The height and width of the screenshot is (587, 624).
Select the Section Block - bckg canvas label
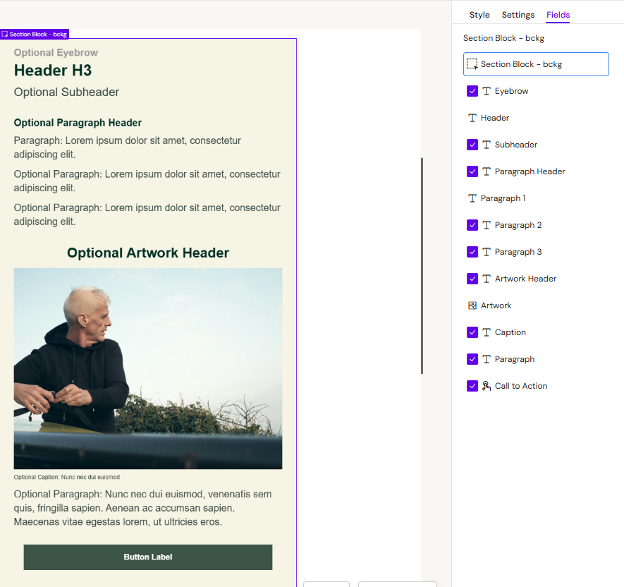(35, 34)
